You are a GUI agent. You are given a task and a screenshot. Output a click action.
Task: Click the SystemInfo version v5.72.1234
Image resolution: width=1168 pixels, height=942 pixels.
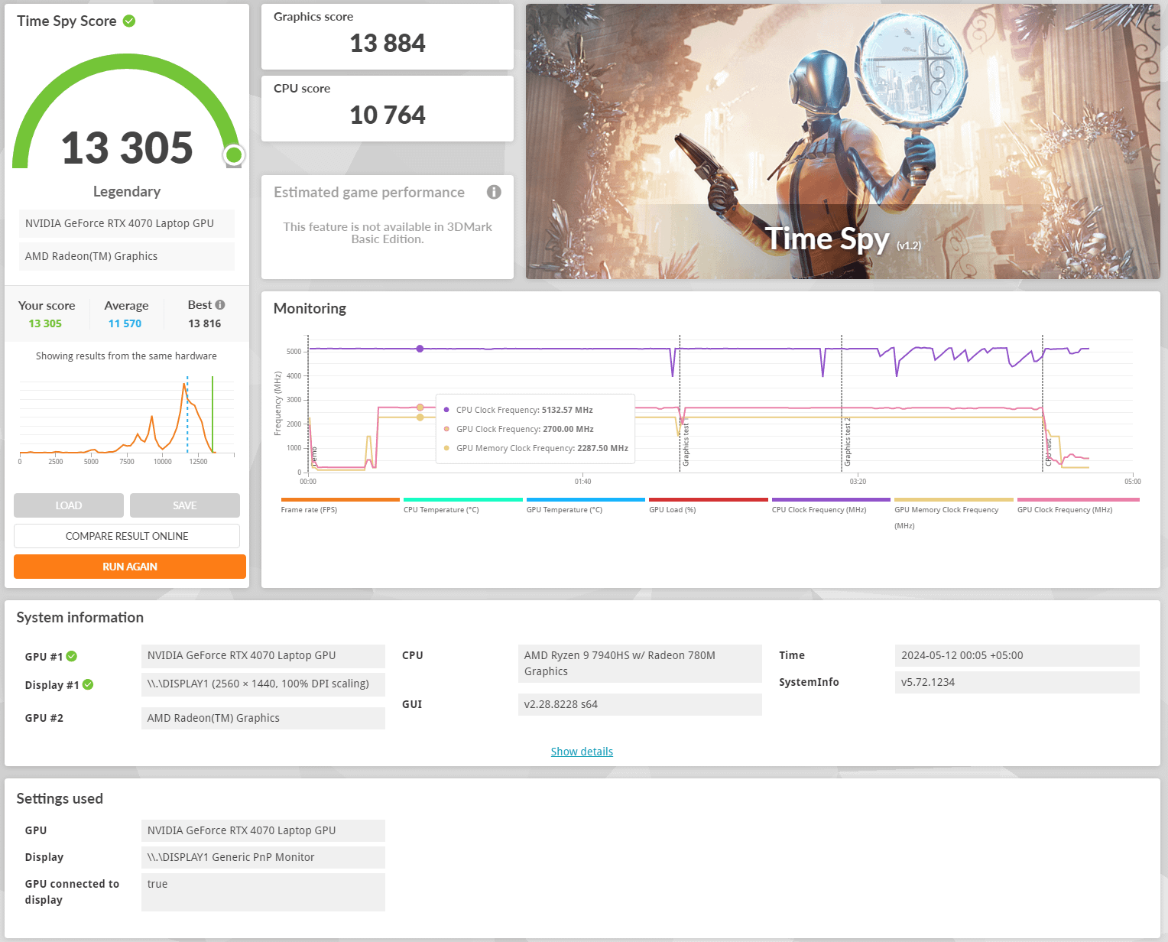(x=1017, y=682)
